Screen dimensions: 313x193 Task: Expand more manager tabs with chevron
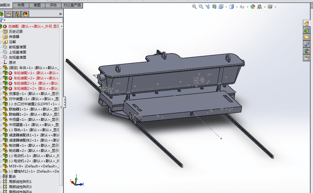(x=60, y=14)
